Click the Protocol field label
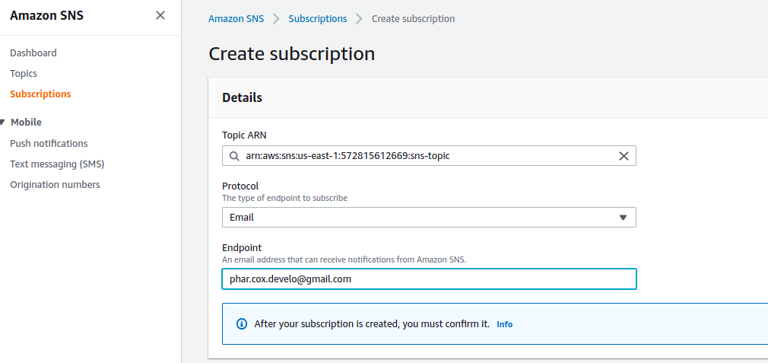Screen dimensions: 768x363 [x=240, y=186]
